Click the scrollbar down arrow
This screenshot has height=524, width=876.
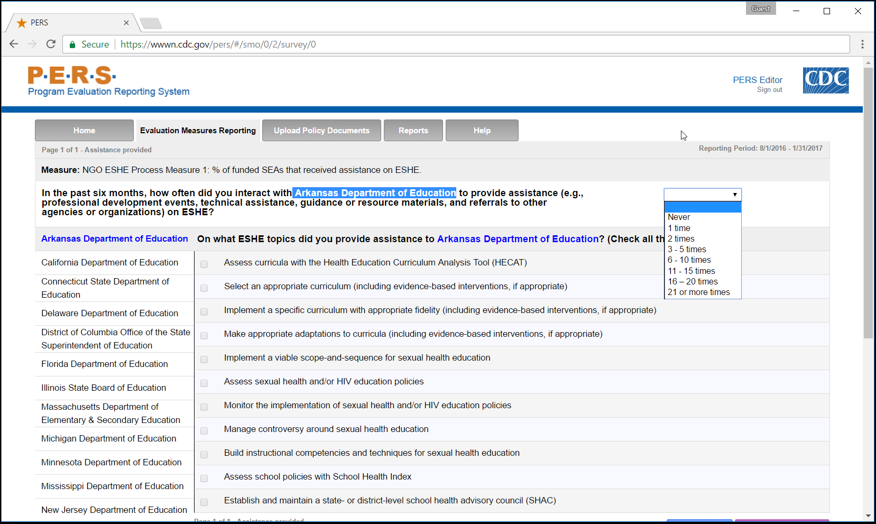[868, 516]
